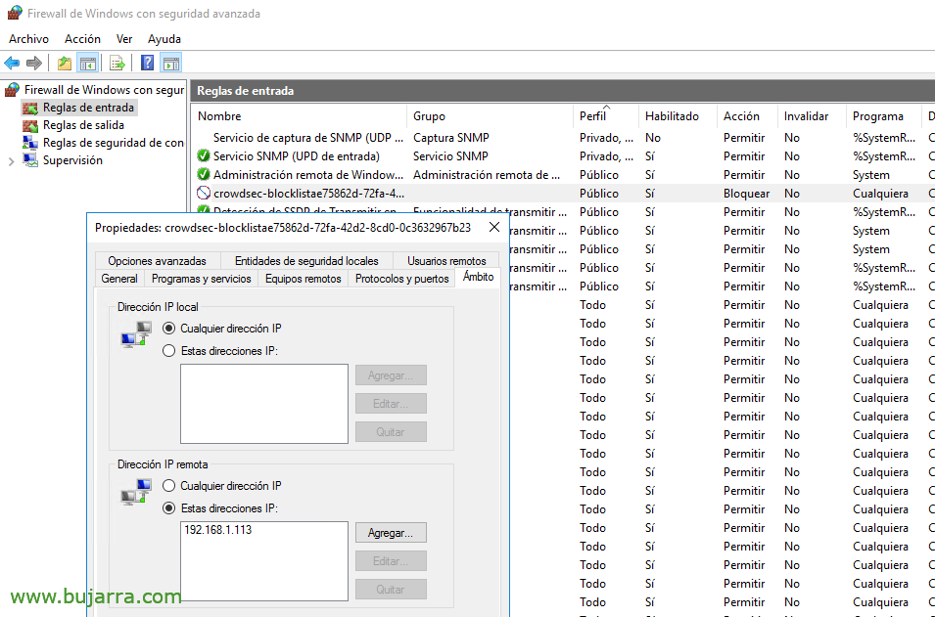Close the crowdsec-blocklist properties dialog
Image resolution: width=935 pixels, height=617 pixels.
point(493,227)
